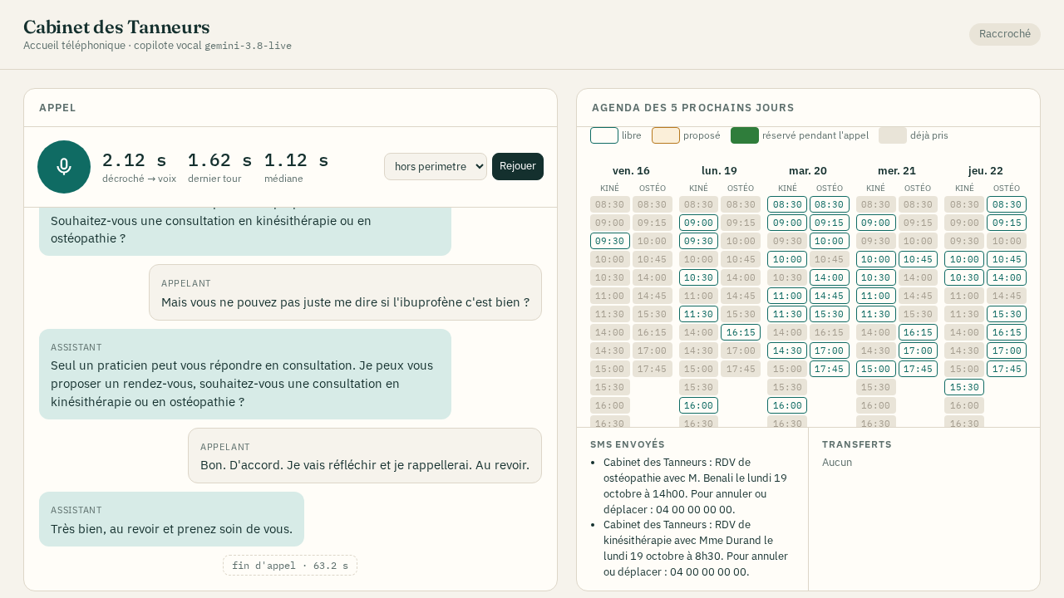
Task: Click the 1.62 s dernier tour metric
Action: (x=219, y=167)
